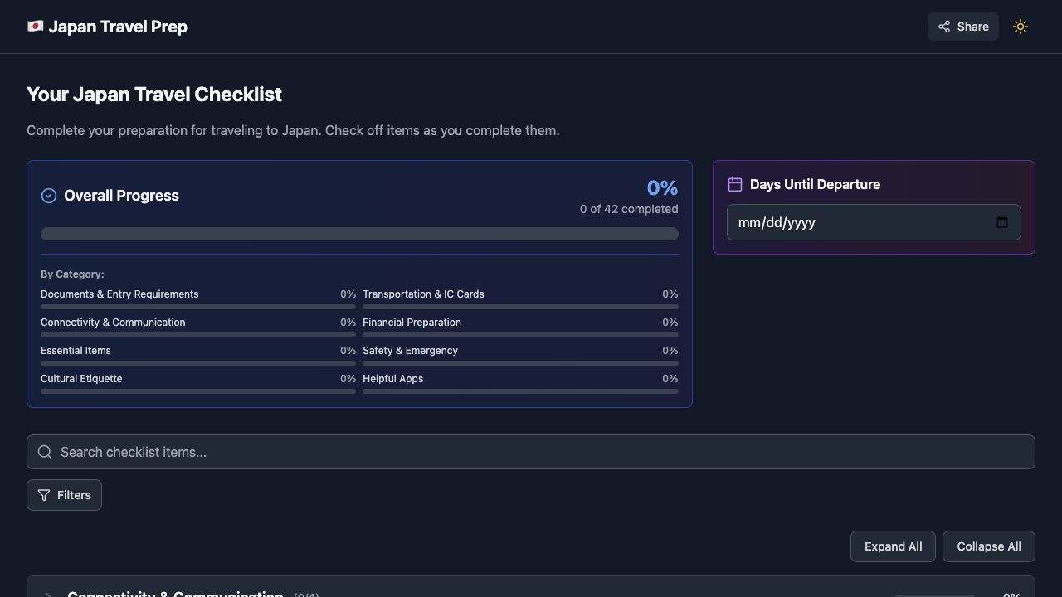Image resolution: width=1062 pixels, height=597 pixels.
Task: Click the Documents & Entry Requirements progress bar
Action: pyautogui.click(x=198, y=307)
